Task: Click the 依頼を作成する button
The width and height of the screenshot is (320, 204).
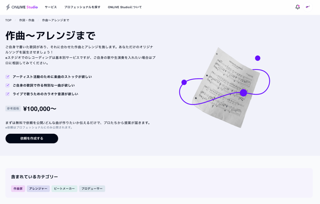Action: click(32, 139)
